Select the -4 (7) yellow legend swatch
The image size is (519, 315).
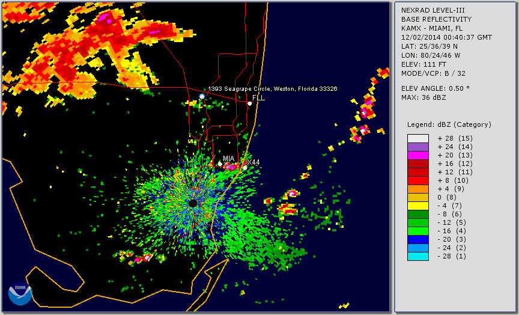(x=418, y=206)
